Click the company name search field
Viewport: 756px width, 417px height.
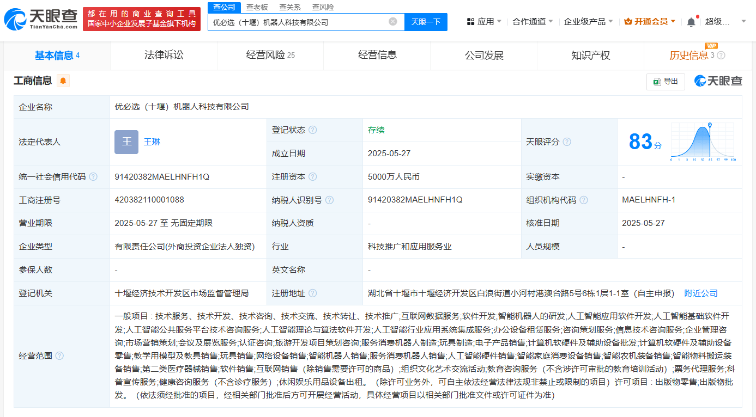click(299, 22)
